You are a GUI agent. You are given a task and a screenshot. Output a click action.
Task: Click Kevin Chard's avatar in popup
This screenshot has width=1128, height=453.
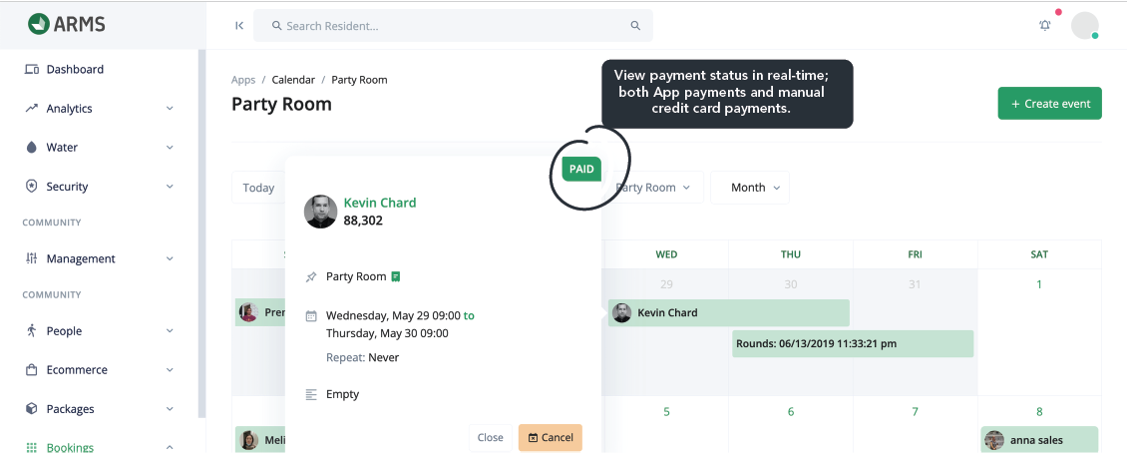(320, 212)
